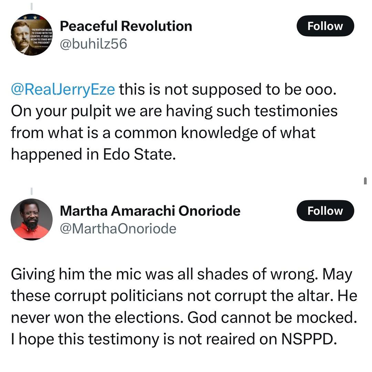Follow the Peaceful Revolution account

[x=325, y=26]
